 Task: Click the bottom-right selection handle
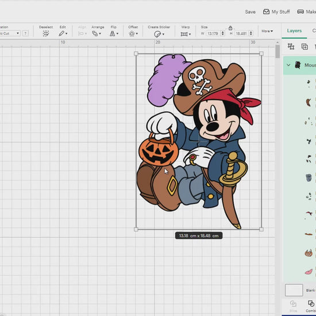coord(261,229)
